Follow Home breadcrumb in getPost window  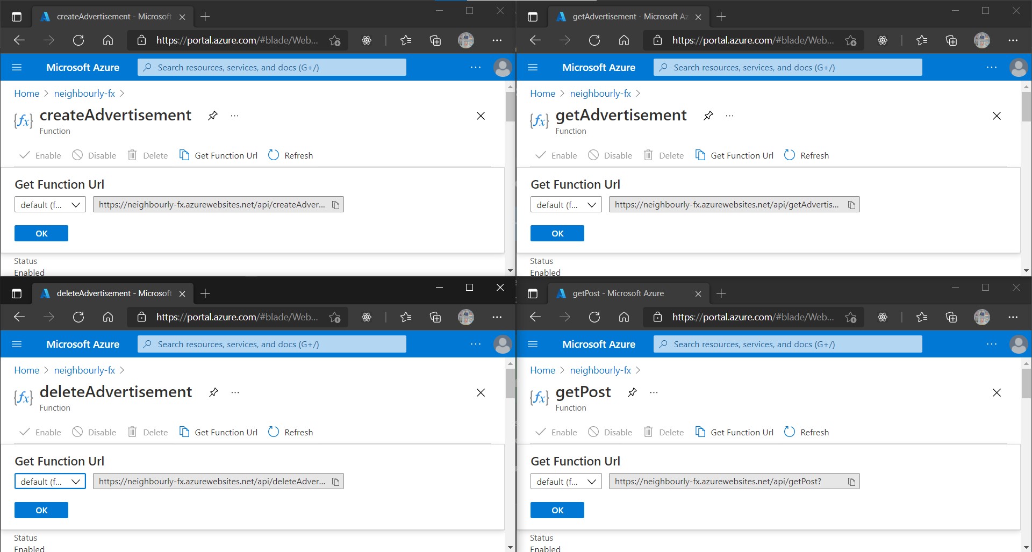[542, 370]
